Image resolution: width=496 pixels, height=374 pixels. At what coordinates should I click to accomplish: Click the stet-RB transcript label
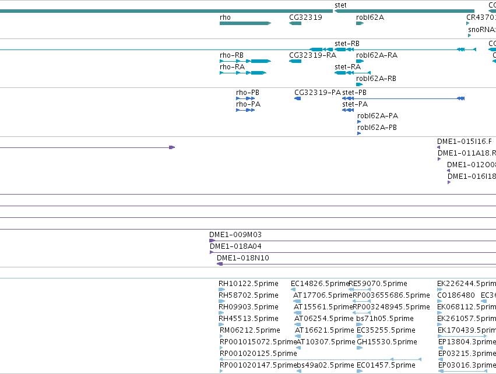[x=347, y=44]
